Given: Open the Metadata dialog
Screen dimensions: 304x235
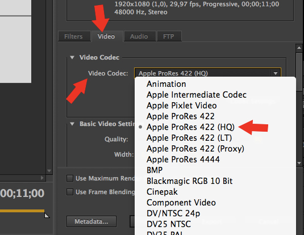Looking at the screenshot, I should [91, 221].
